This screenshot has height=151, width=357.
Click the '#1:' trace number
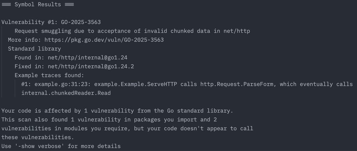26,84
